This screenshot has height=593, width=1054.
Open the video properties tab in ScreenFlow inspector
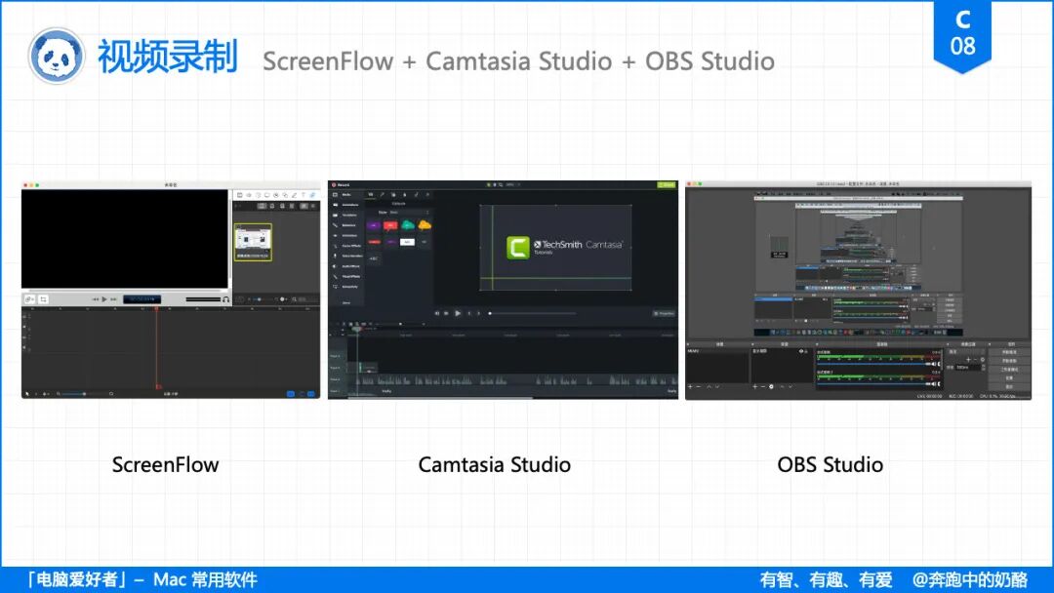[x=240, y=195]
